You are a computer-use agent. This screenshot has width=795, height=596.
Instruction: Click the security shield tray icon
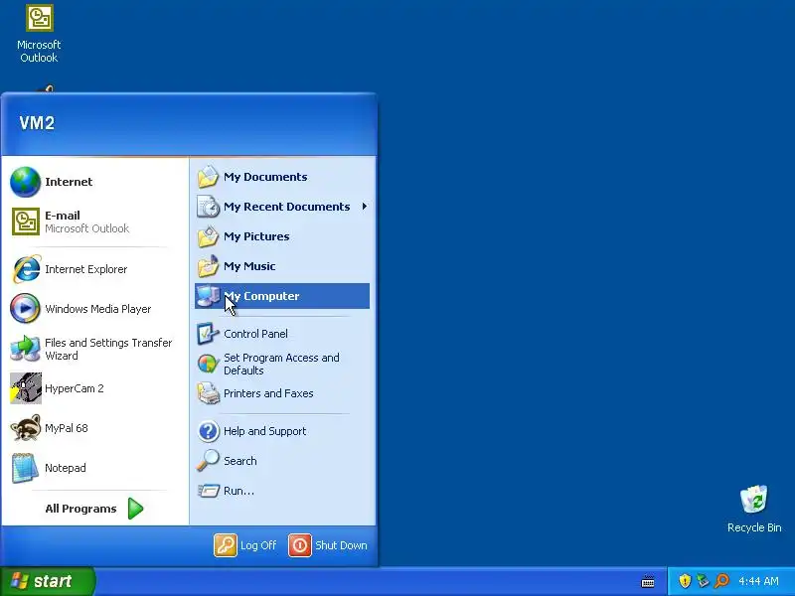click(x=685, y=580)
